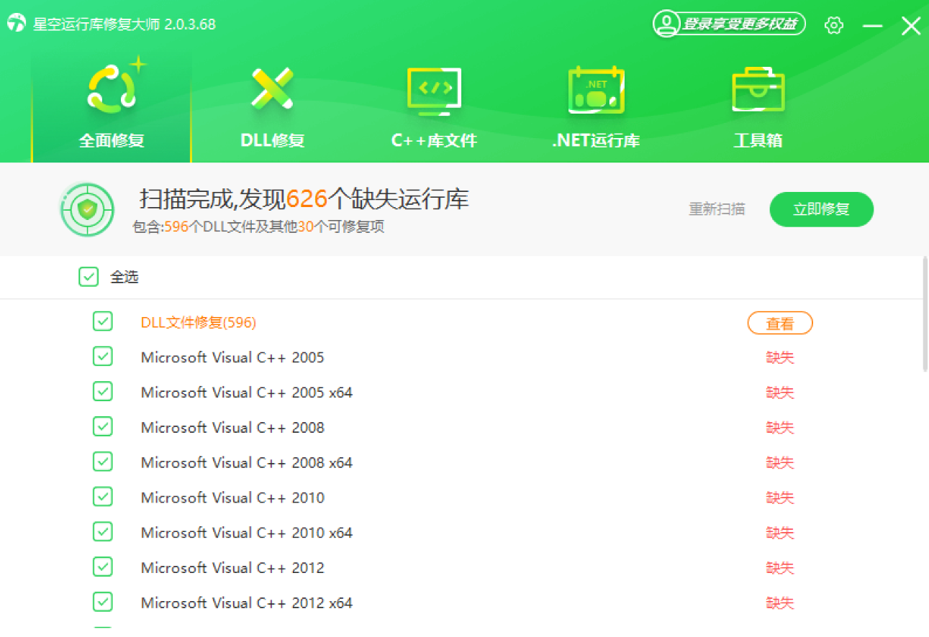The height and width of the screenshot is (637, 929).
Task: Switch to the DLL修复 tab label
Action: pyautogui.click(x=272, y=140)
